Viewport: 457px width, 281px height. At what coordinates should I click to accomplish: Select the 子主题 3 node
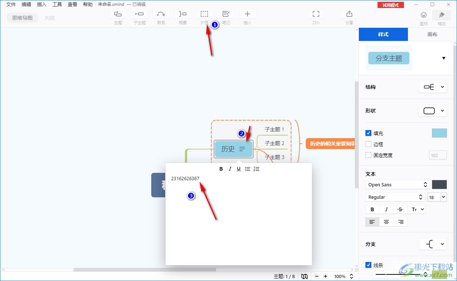pos(274,157)
